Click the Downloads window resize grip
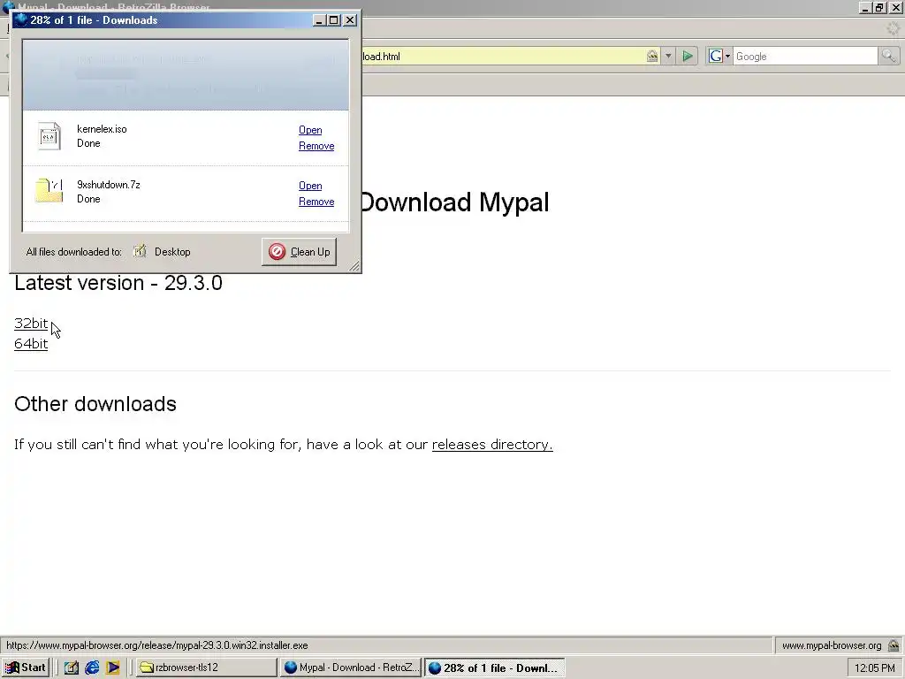905x679 pixels. pyautogui.click(x=354, y=265)
